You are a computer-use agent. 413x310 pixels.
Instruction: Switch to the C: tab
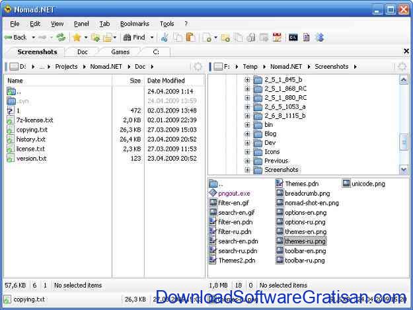156,52
